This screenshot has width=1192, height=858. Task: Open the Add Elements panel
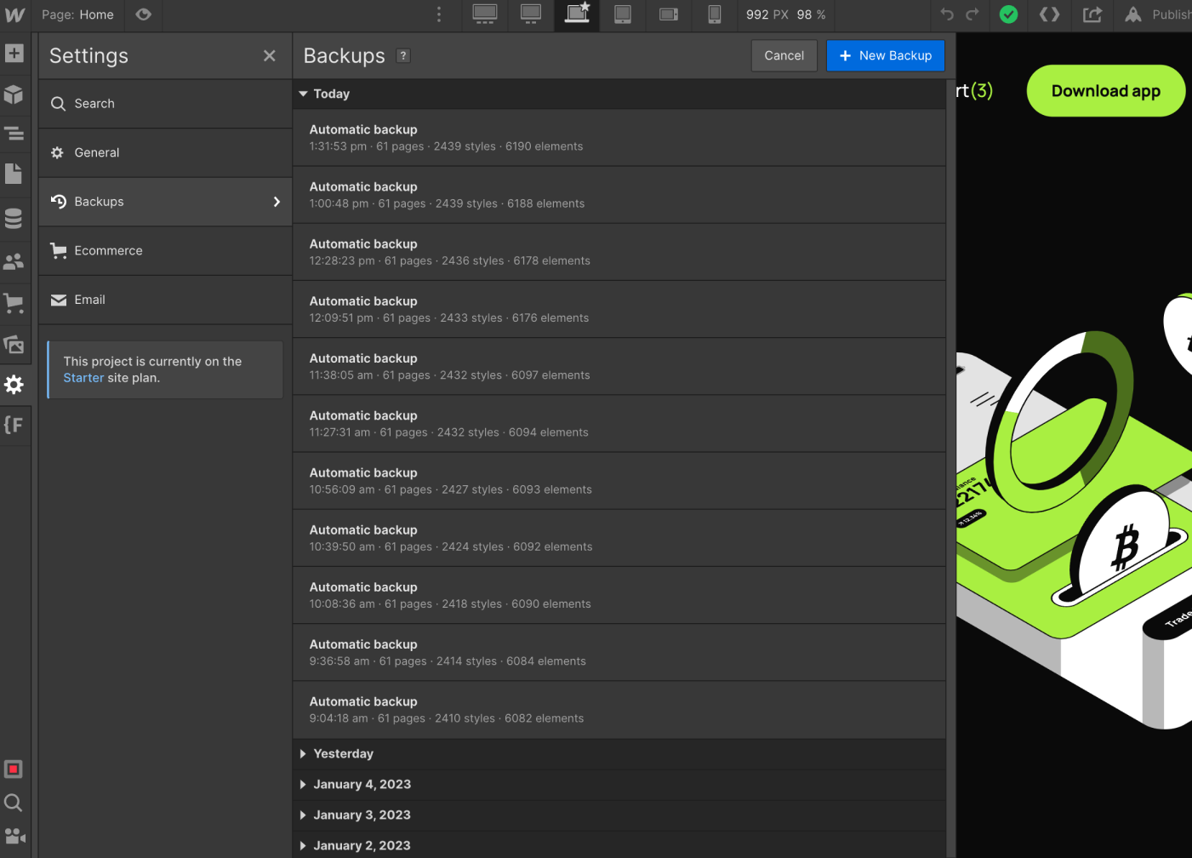14,54
